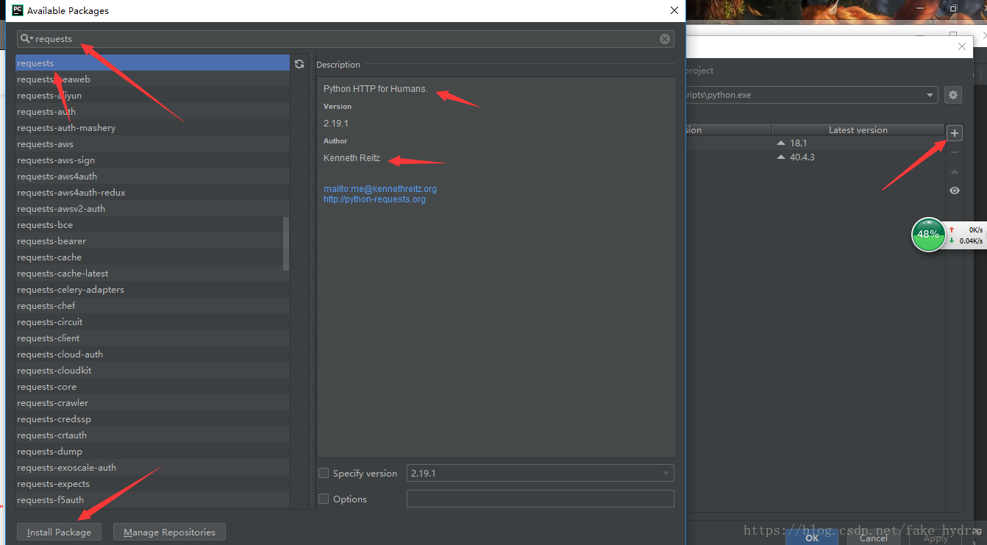The image size is (987, 545).
Task: Select the requests-core package
Action: [x=152, y=387]
